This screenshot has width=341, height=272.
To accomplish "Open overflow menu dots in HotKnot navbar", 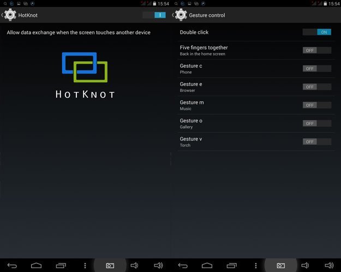I will pyautogui.click(x=85, y=265).
